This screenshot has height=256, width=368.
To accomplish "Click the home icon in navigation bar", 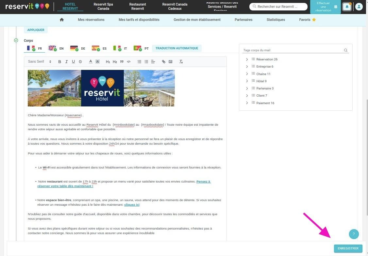I will 62,20.
